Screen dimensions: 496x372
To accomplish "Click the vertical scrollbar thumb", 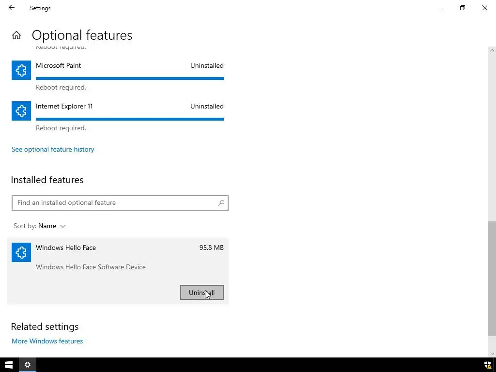I will [x=492, y=279].
